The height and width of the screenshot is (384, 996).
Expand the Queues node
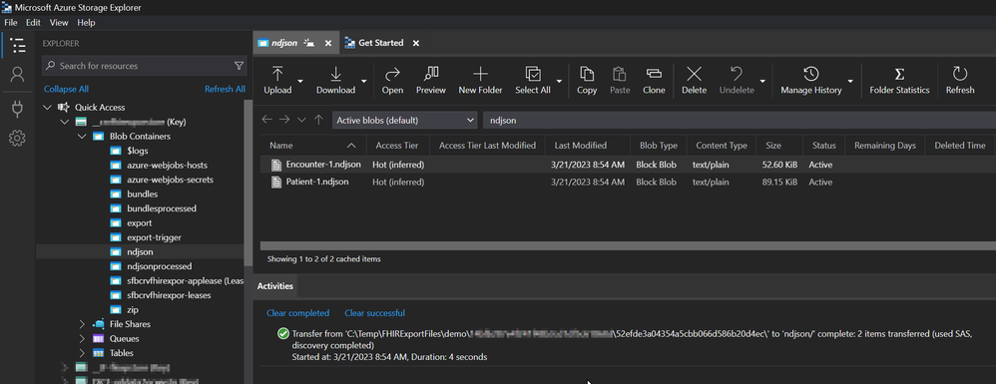[81, 338]
